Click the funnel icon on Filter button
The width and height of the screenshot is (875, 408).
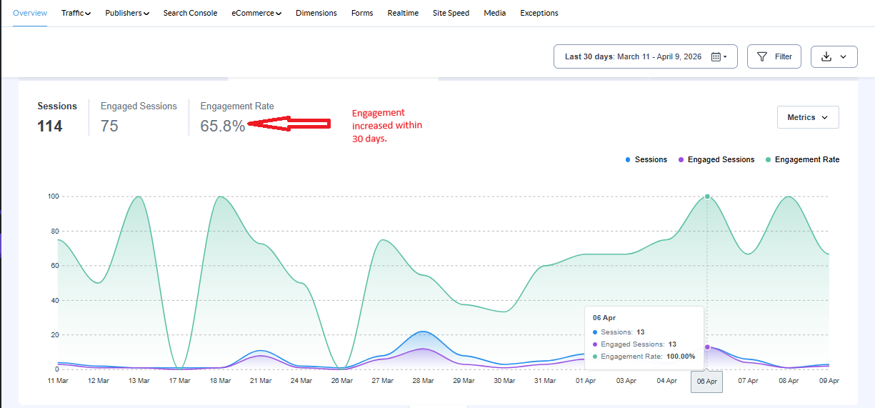(762, 56)
